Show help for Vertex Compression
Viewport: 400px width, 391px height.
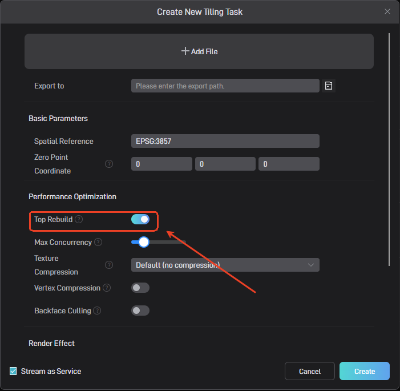(x=107, y=288)
